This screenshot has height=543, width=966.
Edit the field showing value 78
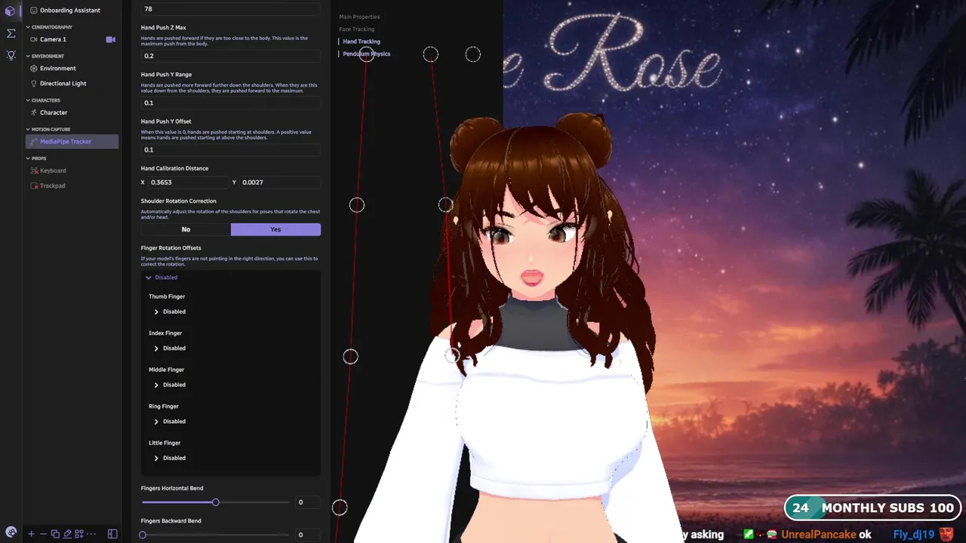point(230,9)
